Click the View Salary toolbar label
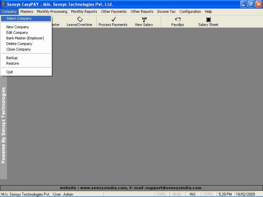263x197 pixels. point(144,25)
